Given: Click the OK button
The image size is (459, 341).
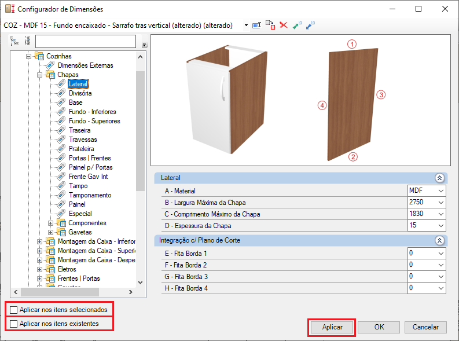Looking at the screenshot, I should [x=379, y=327].
